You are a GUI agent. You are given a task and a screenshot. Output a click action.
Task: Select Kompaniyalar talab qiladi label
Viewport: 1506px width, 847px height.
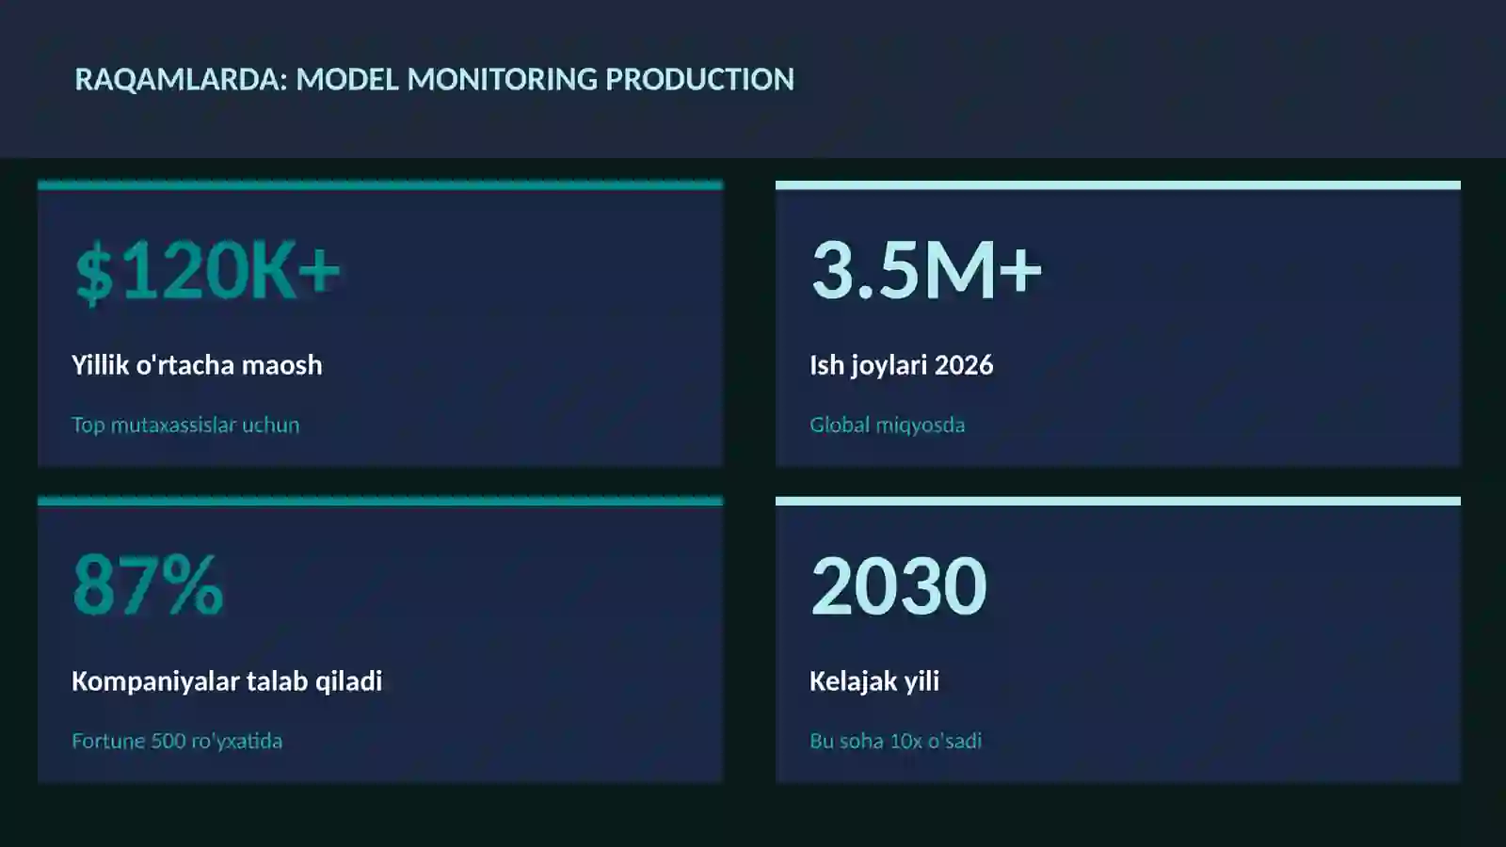coord(227,681)
